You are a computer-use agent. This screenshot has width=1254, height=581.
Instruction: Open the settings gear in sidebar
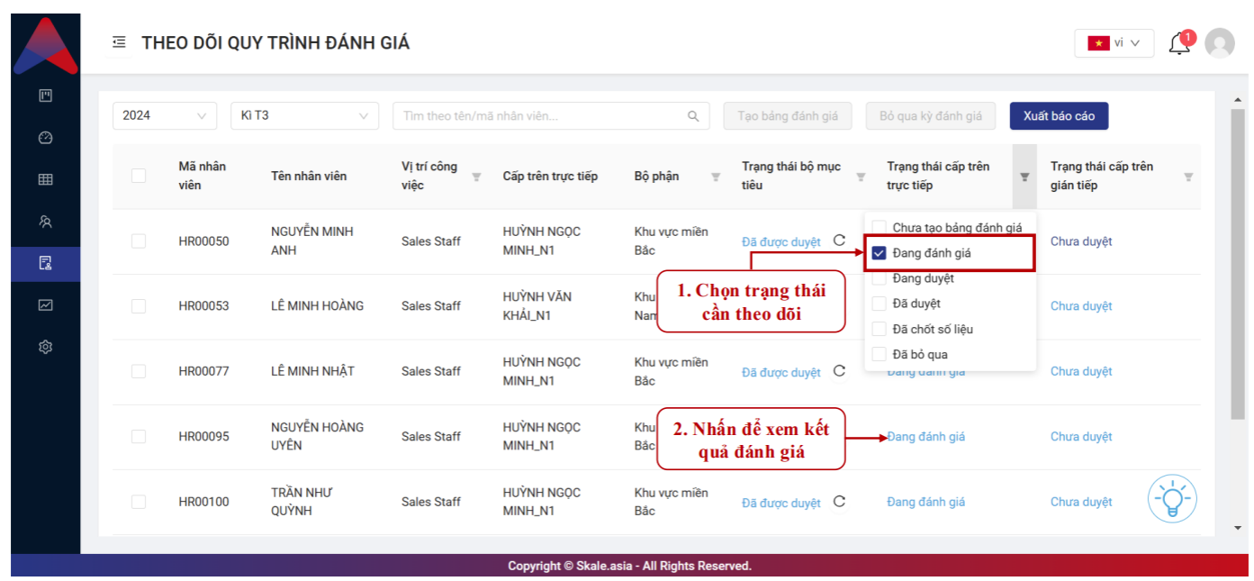pos(46,347)
